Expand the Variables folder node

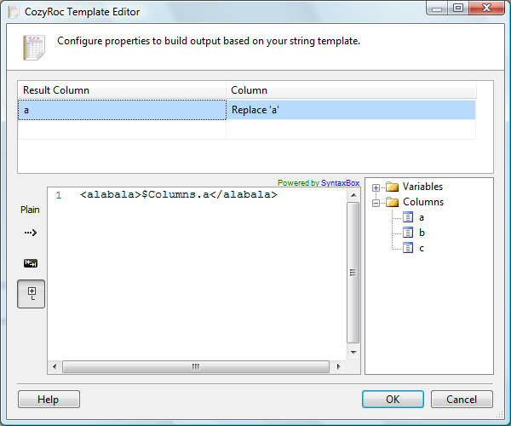376,187
